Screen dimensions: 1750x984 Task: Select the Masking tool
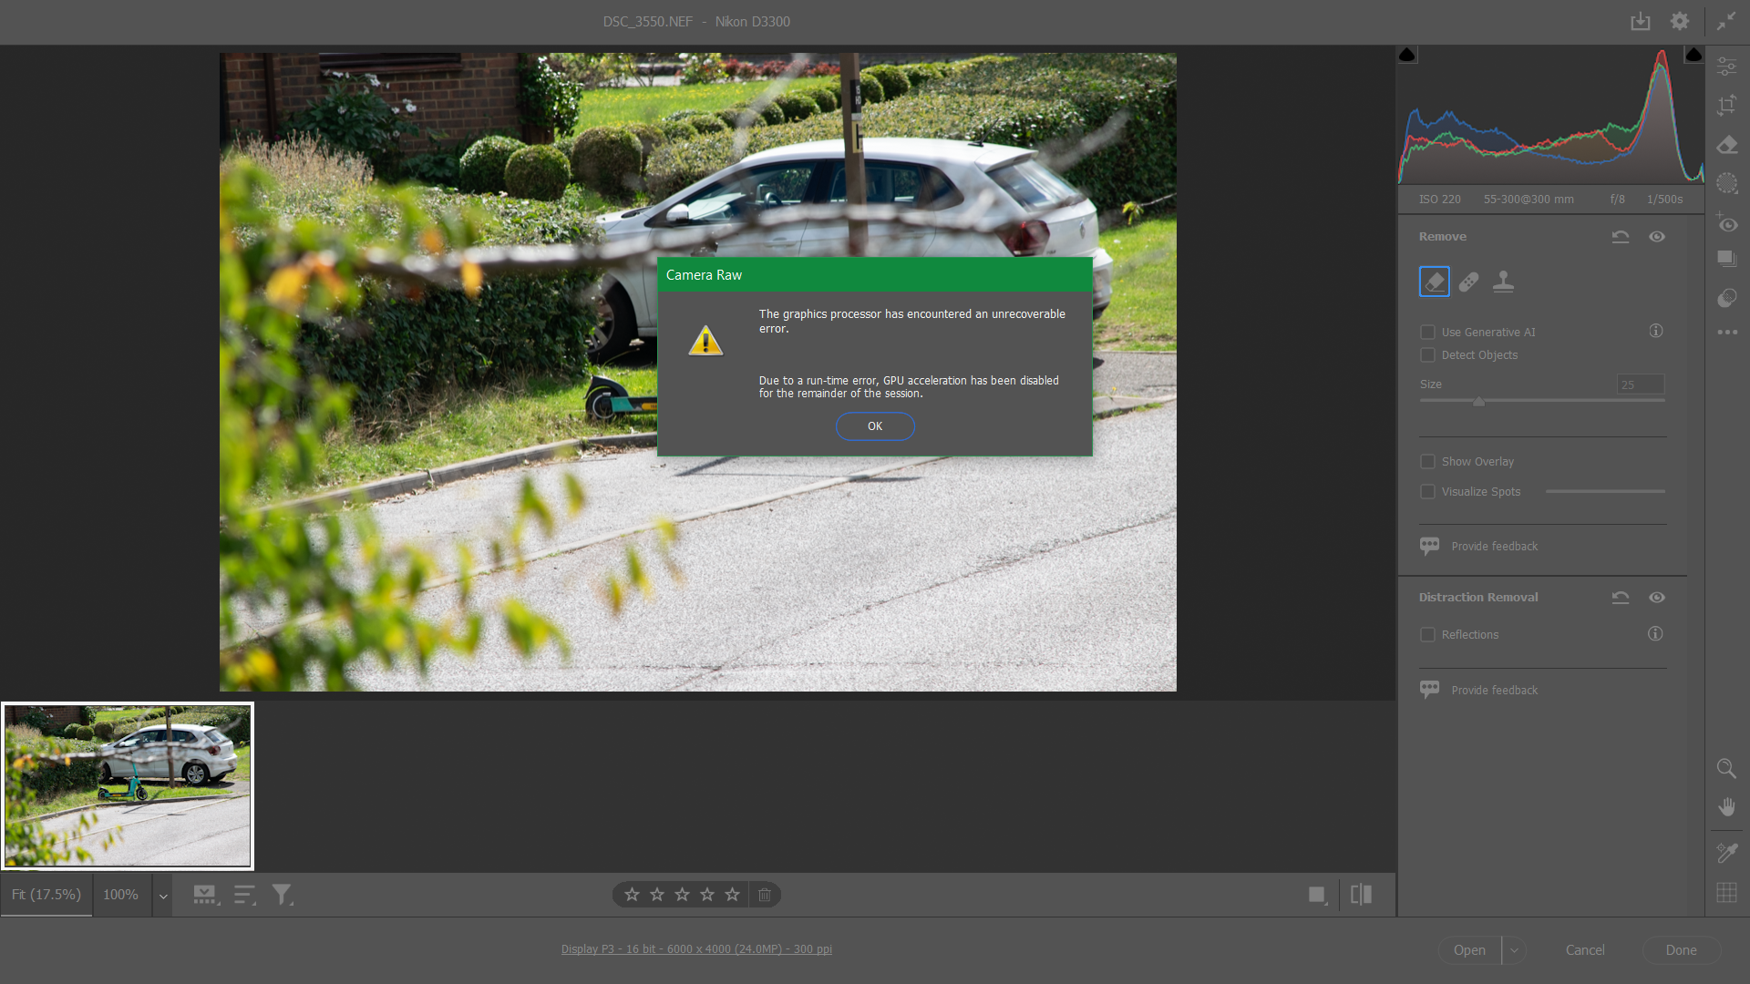1727,183
